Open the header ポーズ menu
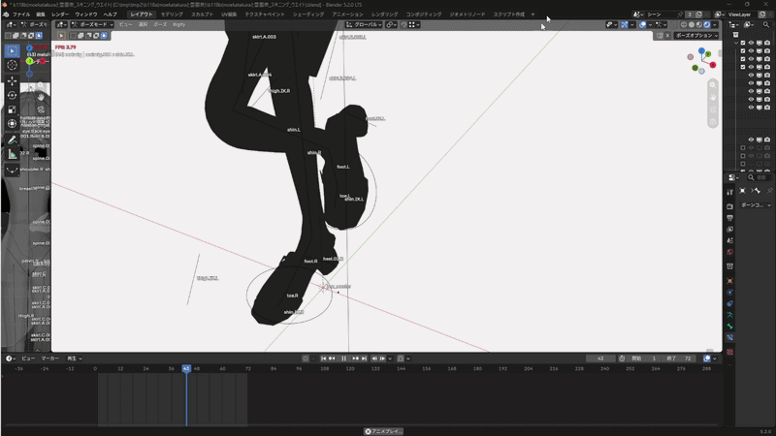 pyautogui.click(x=160, y=25)
